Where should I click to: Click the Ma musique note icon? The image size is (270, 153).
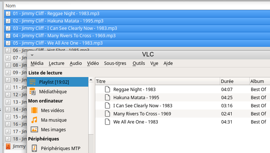click(34, 120)
